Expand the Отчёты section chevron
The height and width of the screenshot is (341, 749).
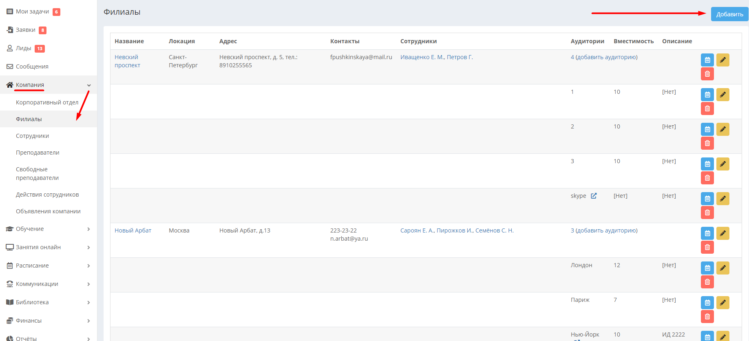click(x=89, y=339)
